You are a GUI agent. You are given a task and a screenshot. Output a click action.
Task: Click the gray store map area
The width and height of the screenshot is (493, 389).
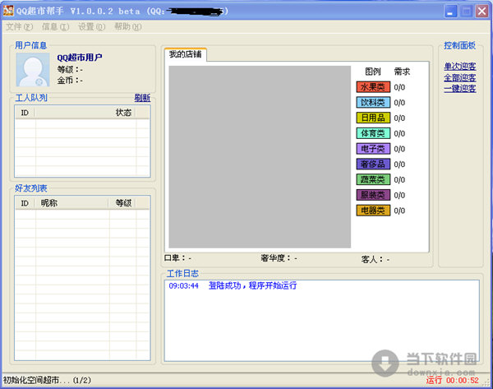click(x=260, y=157)
